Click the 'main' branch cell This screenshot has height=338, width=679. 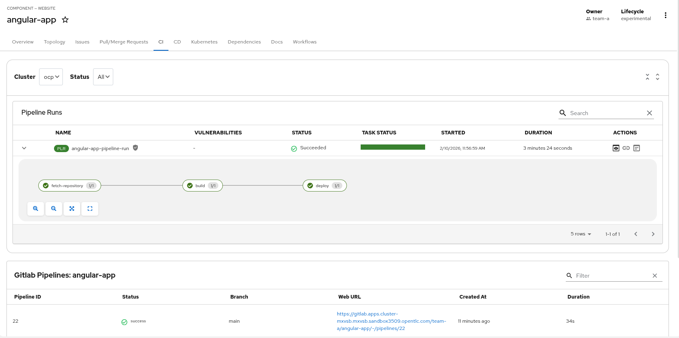(x=234, y=321)
